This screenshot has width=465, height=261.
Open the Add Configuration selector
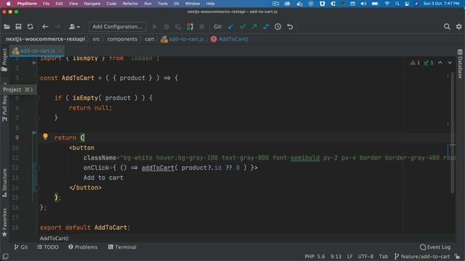point(118,27)
